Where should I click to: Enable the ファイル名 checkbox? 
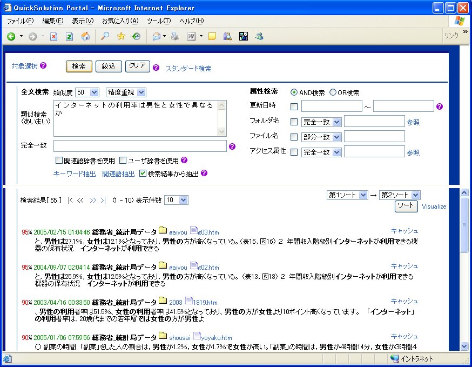tap(294, 137)
